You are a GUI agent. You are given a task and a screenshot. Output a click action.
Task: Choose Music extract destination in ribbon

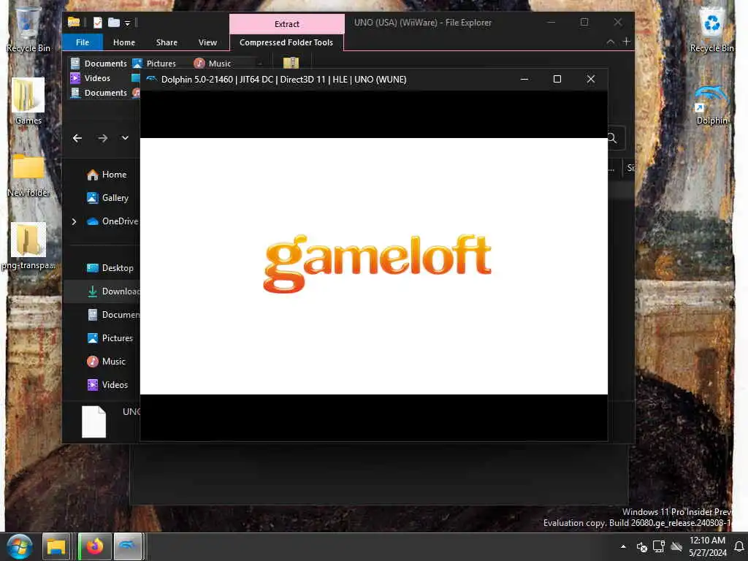(x=213, y=64)
